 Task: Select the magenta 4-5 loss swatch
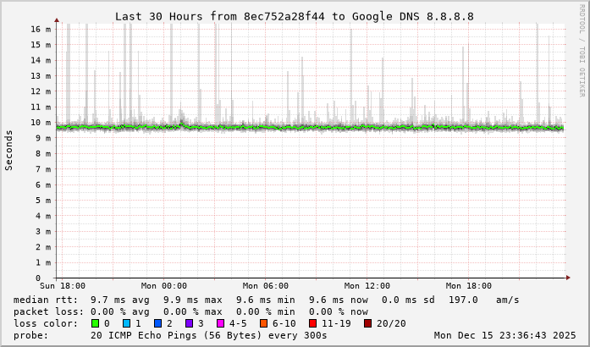[221, 323]
